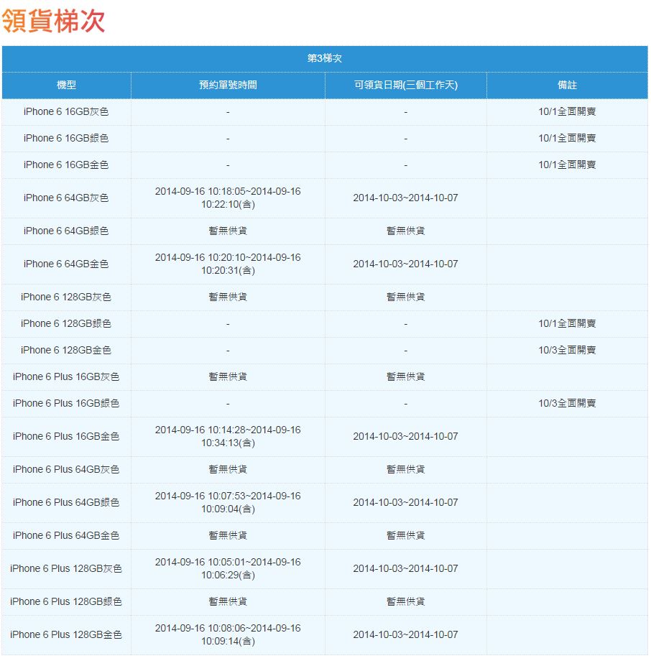Image resolution: width=651 pixels, height=661 pixels.
Task: Click iPhone 6 64GB金色 pickup date range
Action: (x=405, y=264)
